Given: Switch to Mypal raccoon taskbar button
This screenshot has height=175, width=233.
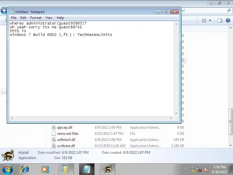Looking at the screenshot, I should pyautogui.click(x=107, y=169).
